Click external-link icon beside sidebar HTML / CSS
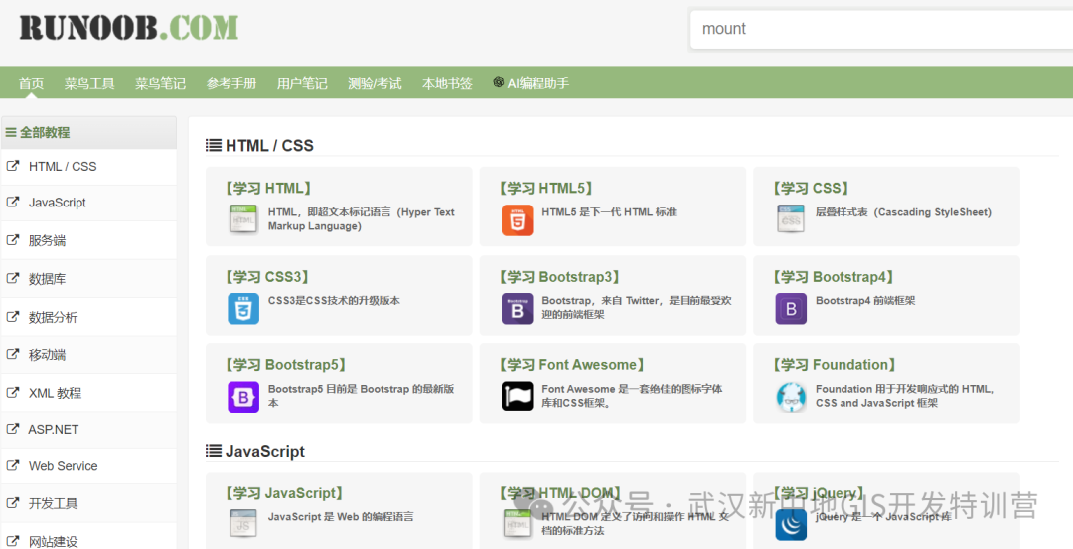This screenshot has width=1073, height=549. (x=12, y=166)
